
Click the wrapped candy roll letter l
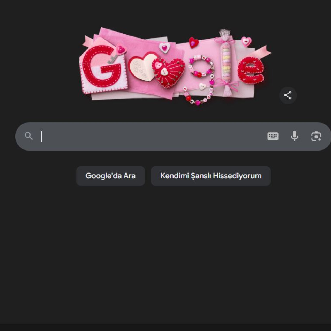point(226,62)
